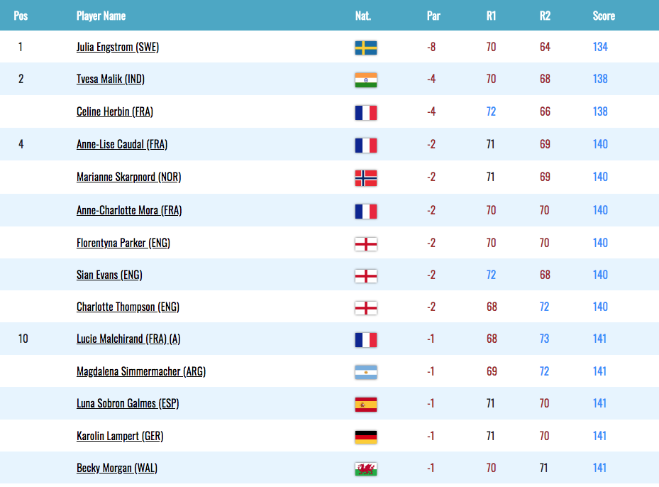Image resolution: width=659 pixels, height=487 pixels.
Task: Click the Welsh dragon flag icon
Action: (x=365, y=469)
